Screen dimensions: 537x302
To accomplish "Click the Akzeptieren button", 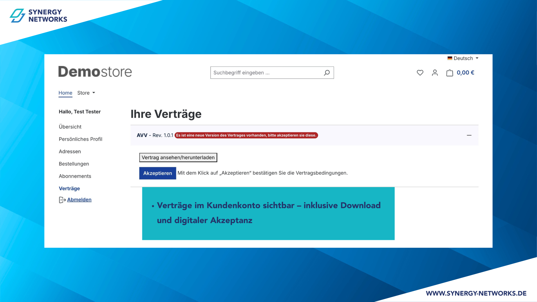I will coord(157,173).
